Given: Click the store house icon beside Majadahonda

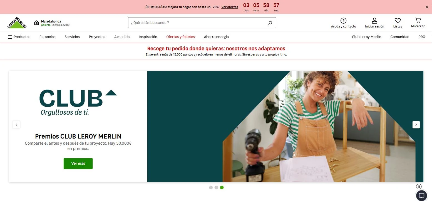Looking at the screenshot, I should pyautogui.click(x=36, y=23).
